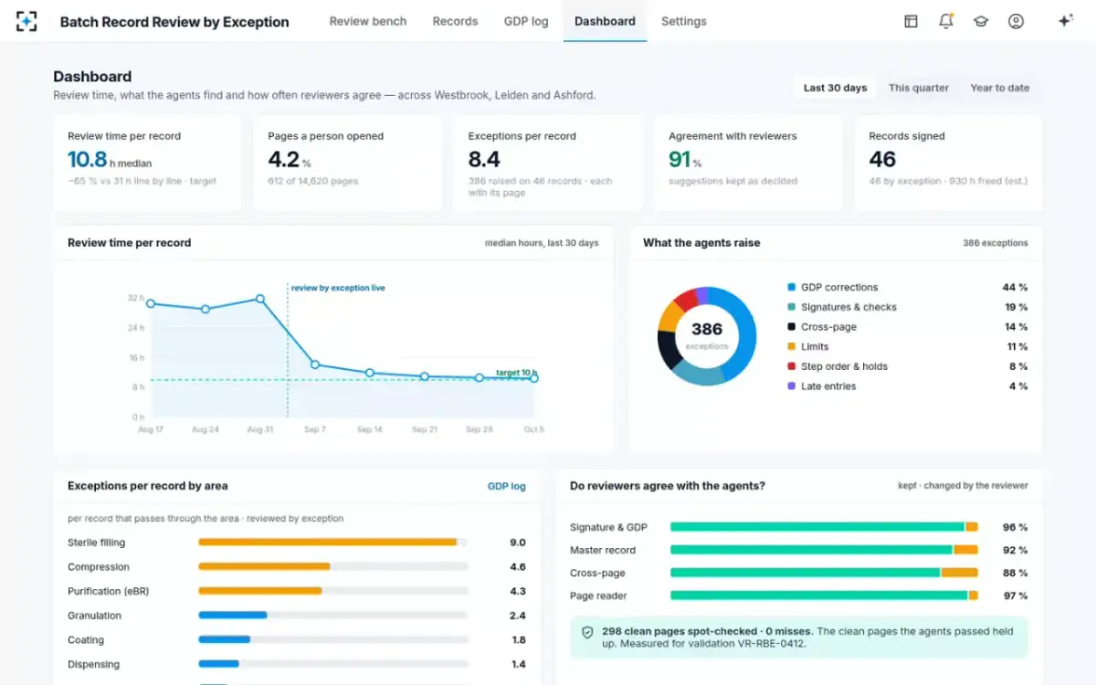Click the Pages a person opened card
This screenshot has width=1096, height=685.
[347, 163]
